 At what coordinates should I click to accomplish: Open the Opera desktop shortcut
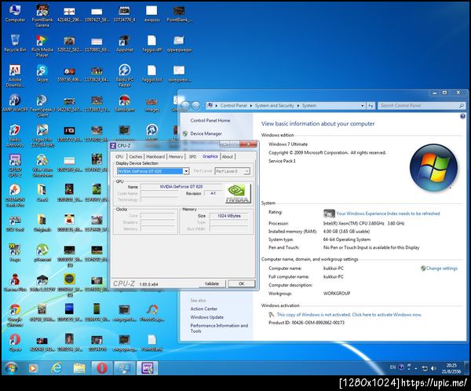[x=15, y=343]
